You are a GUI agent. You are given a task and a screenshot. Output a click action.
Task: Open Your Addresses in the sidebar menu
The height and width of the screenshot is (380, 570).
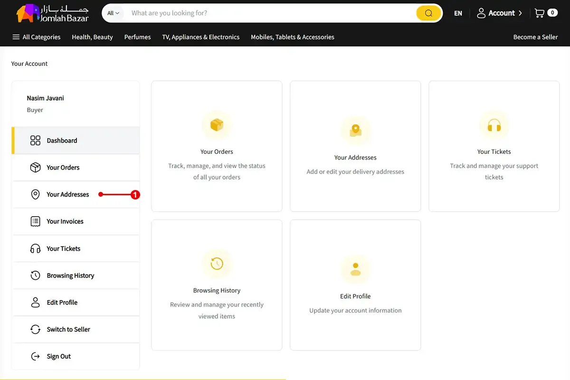click(67, 194)
